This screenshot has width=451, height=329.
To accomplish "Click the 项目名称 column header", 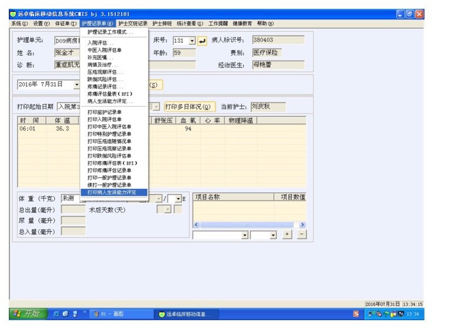I will 233,197.
